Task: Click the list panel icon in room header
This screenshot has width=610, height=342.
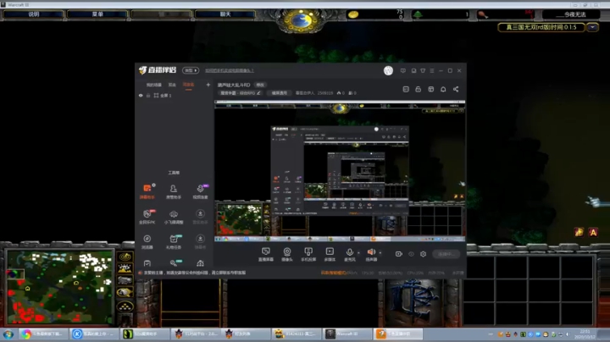Action: [406, 90]
